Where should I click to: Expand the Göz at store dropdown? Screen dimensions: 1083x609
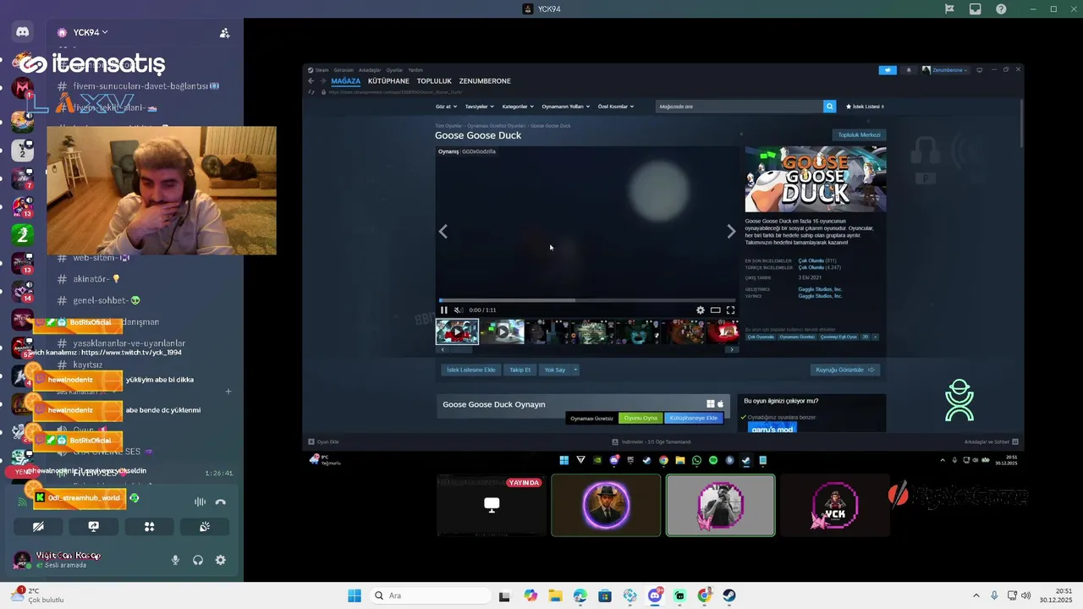446,107
